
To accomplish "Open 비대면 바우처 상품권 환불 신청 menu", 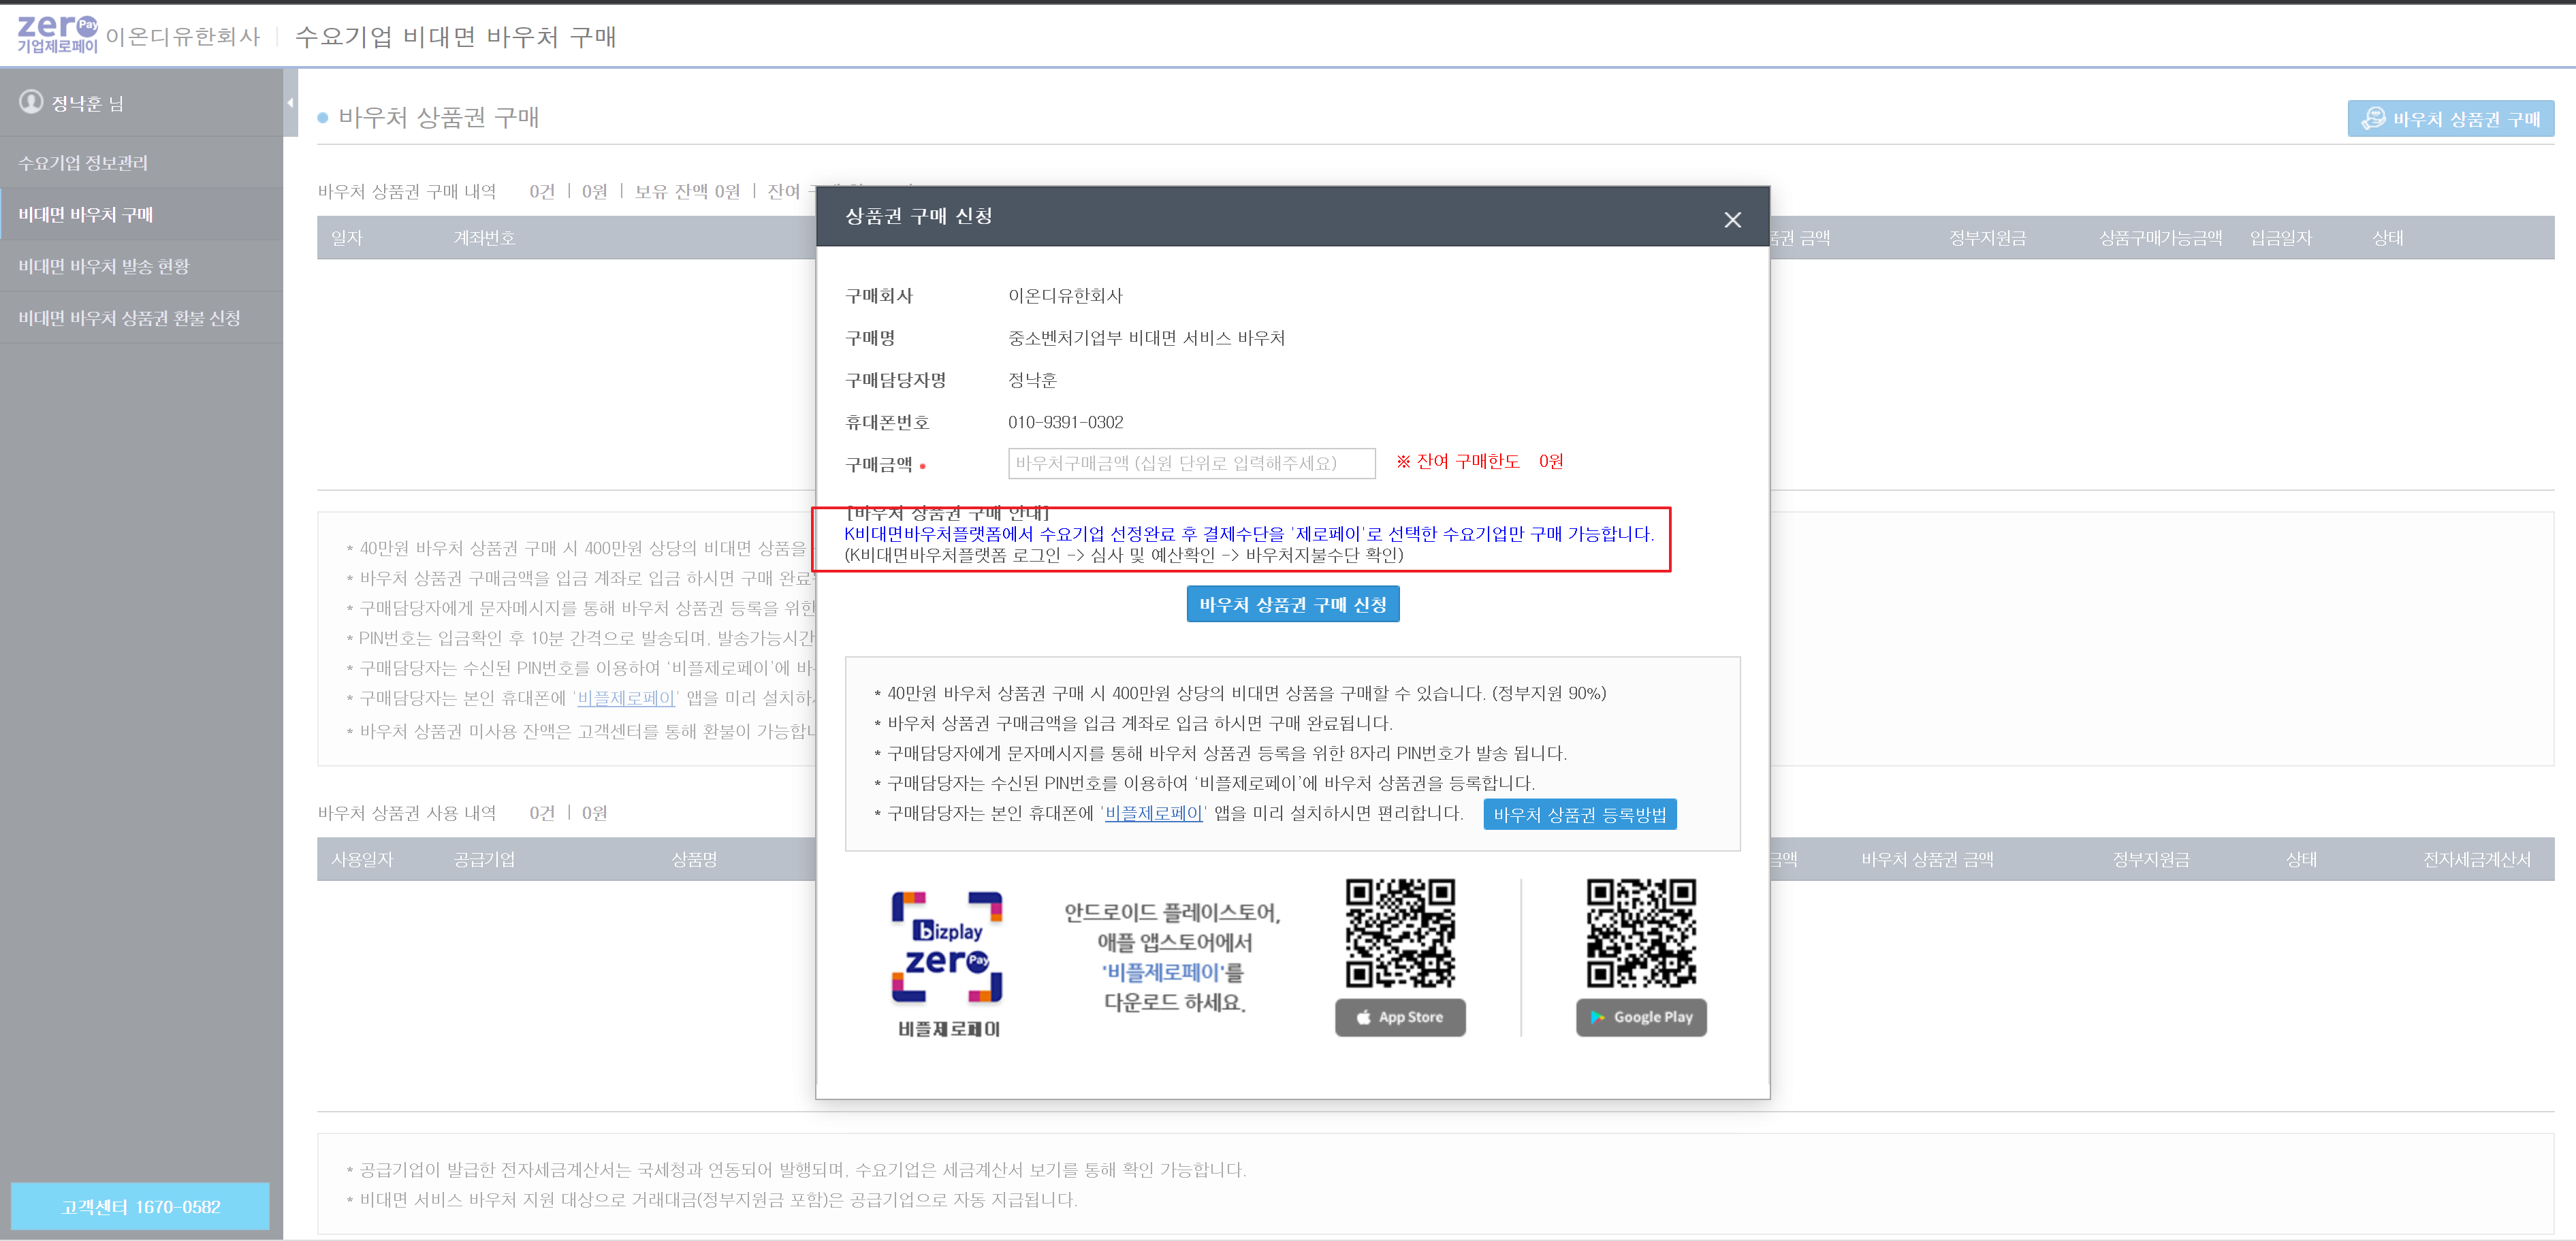I will [x=141, y=318].
